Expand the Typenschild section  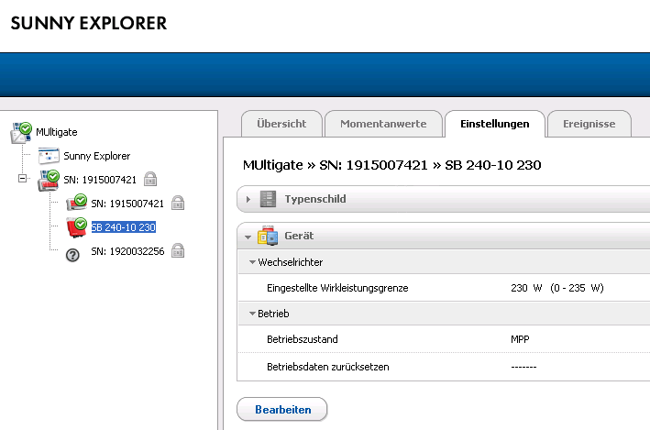click(248, 200)
